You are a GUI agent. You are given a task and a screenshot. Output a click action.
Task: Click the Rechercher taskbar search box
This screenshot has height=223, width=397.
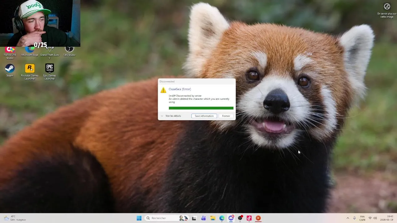pos(166,218)
